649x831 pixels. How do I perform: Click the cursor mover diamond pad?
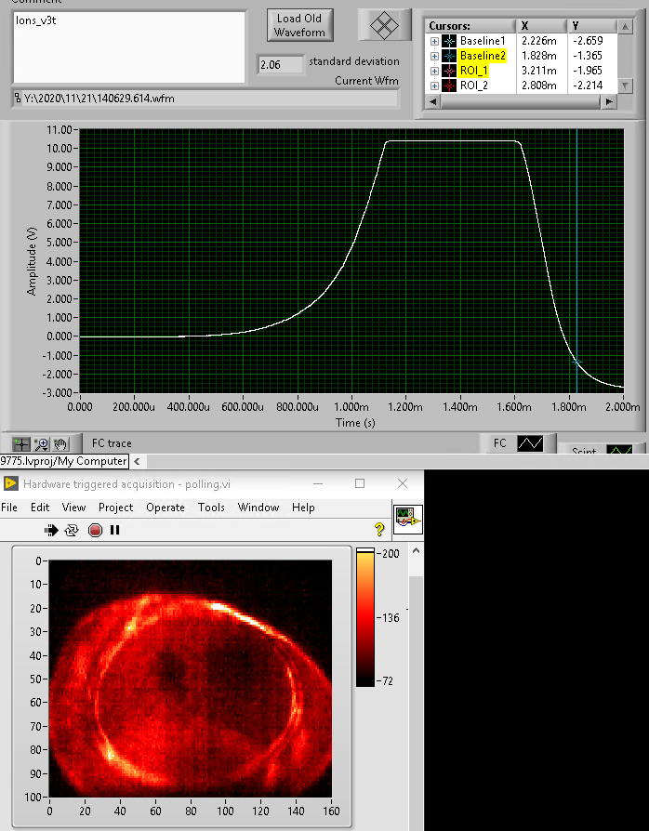point(384,26)
